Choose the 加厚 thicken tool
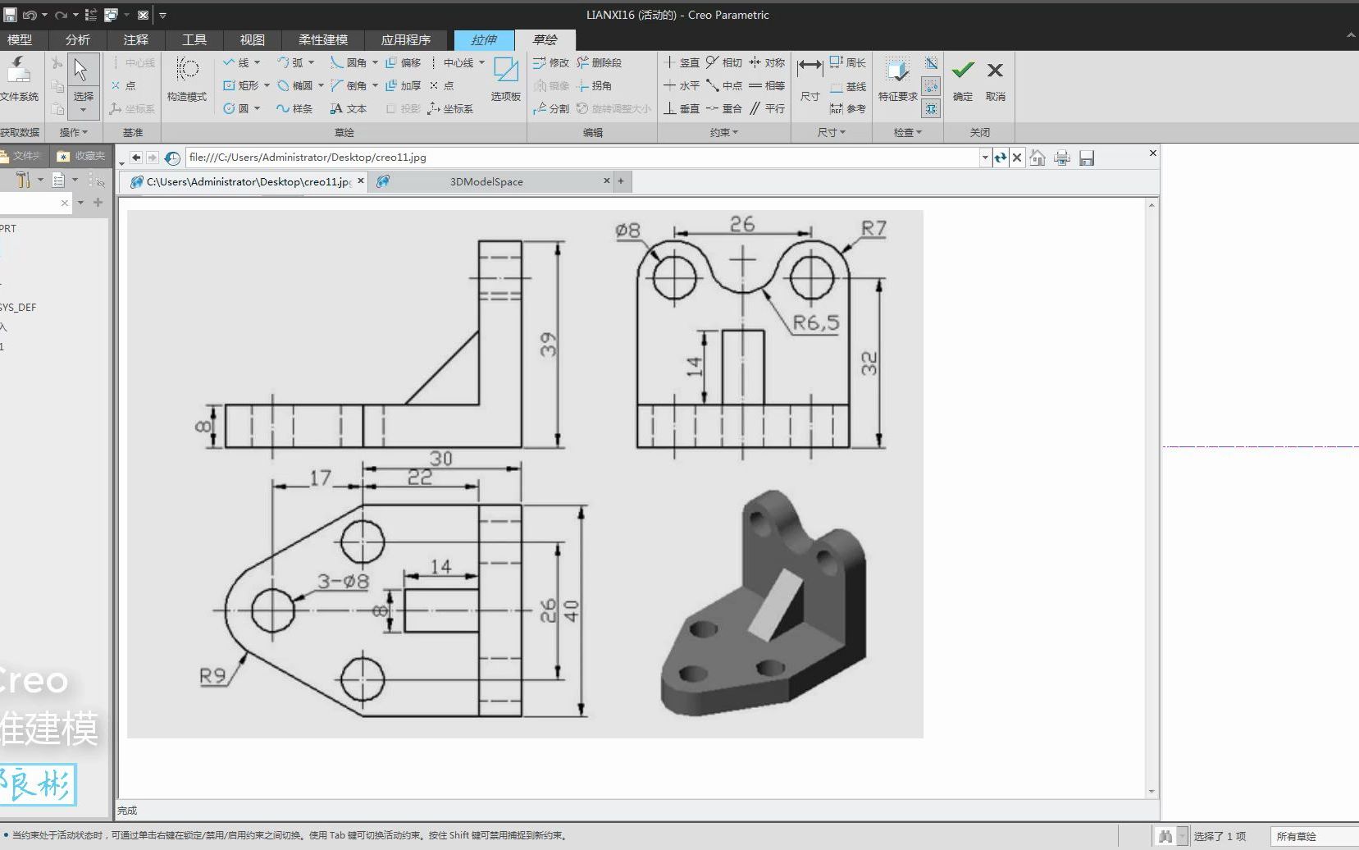 (404, 85)
